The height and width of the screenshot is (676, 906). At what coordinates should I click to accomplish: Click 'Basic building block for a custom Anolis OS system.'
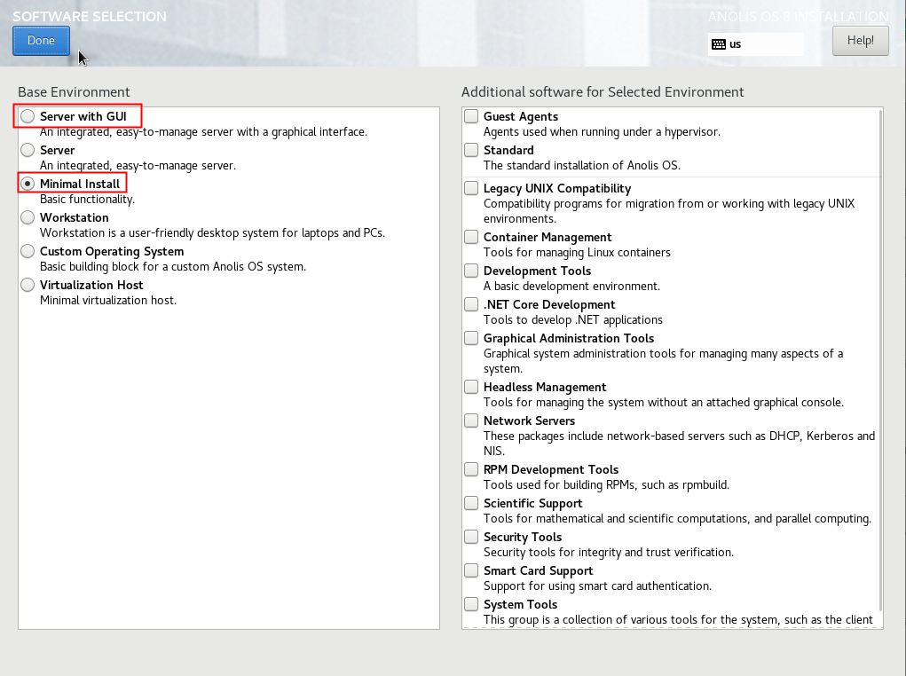(x=173, y=267)
